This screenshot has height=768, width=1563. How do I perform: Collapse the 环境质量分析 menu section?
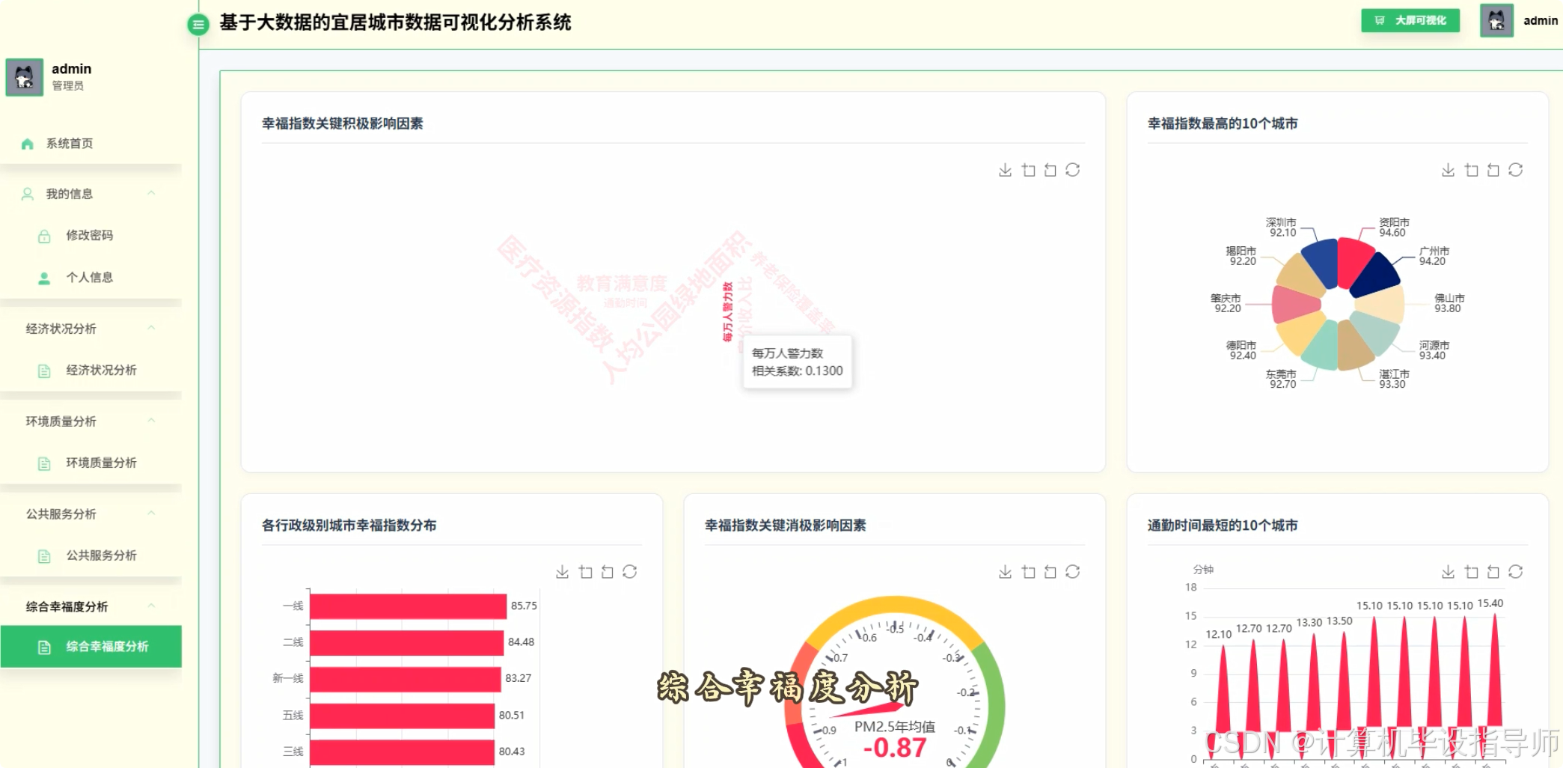tap(153, 421)
